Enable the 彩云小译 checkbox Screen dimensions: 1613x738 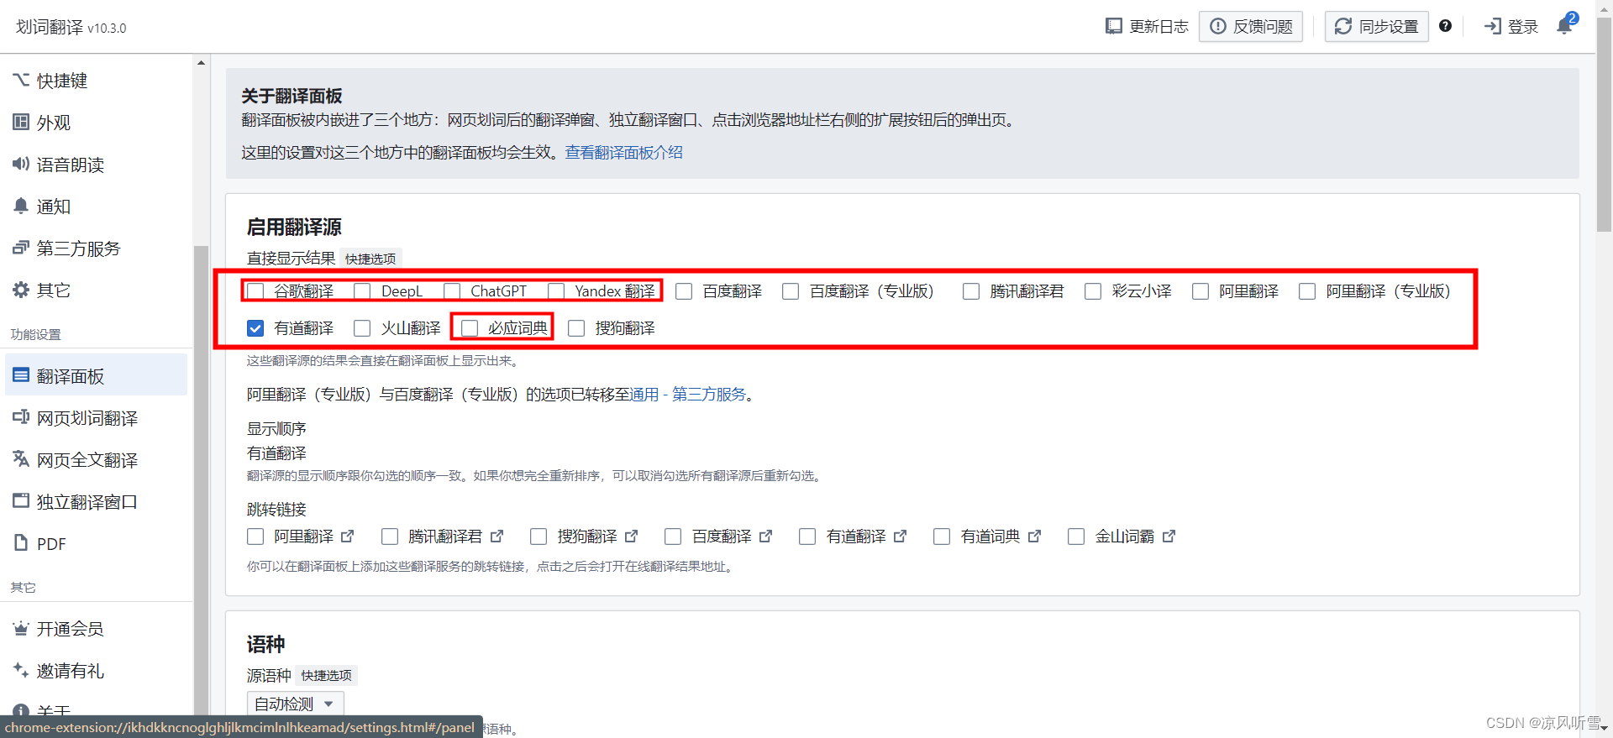click(x=1093, y=291)
